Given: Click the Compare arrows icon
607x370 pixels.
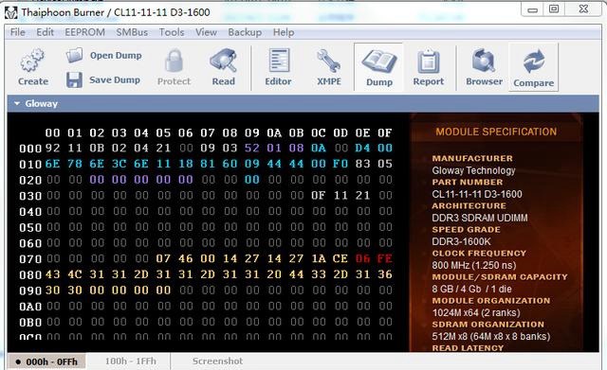Looking at the screenshot, I should point(533,62).
